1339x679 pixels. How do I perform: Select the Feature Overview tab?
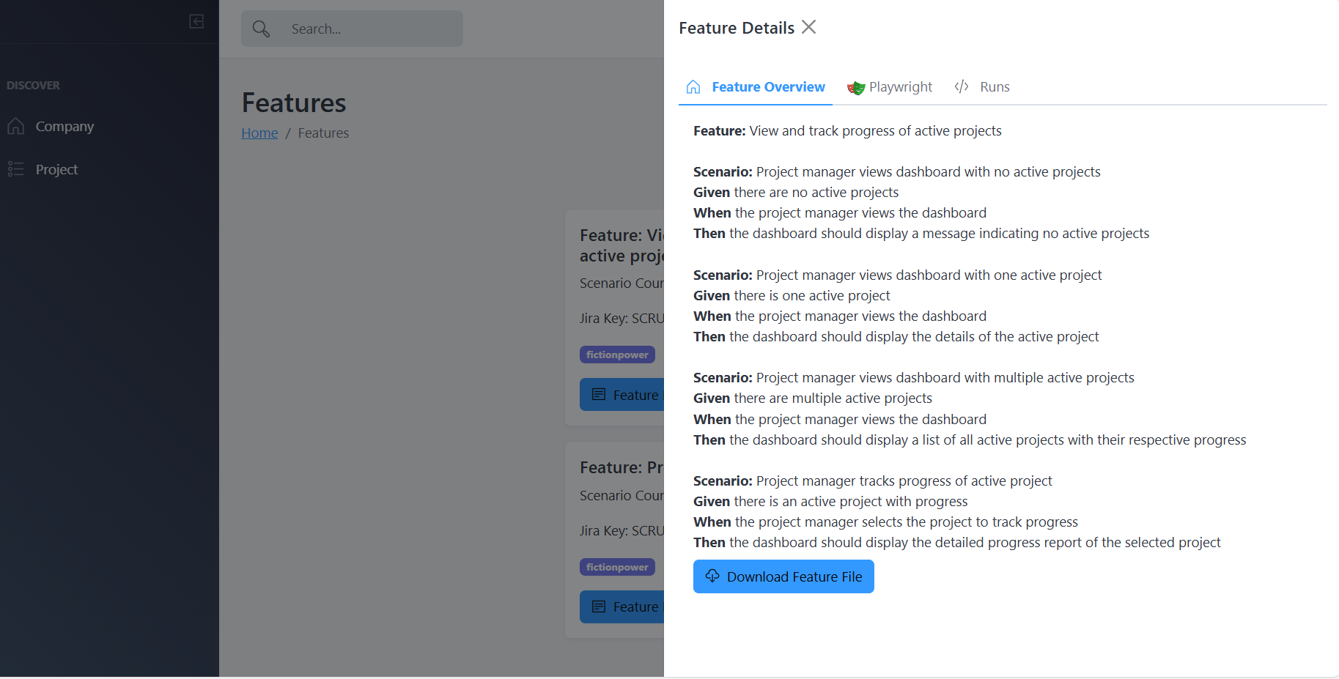[x=767, y=87]
